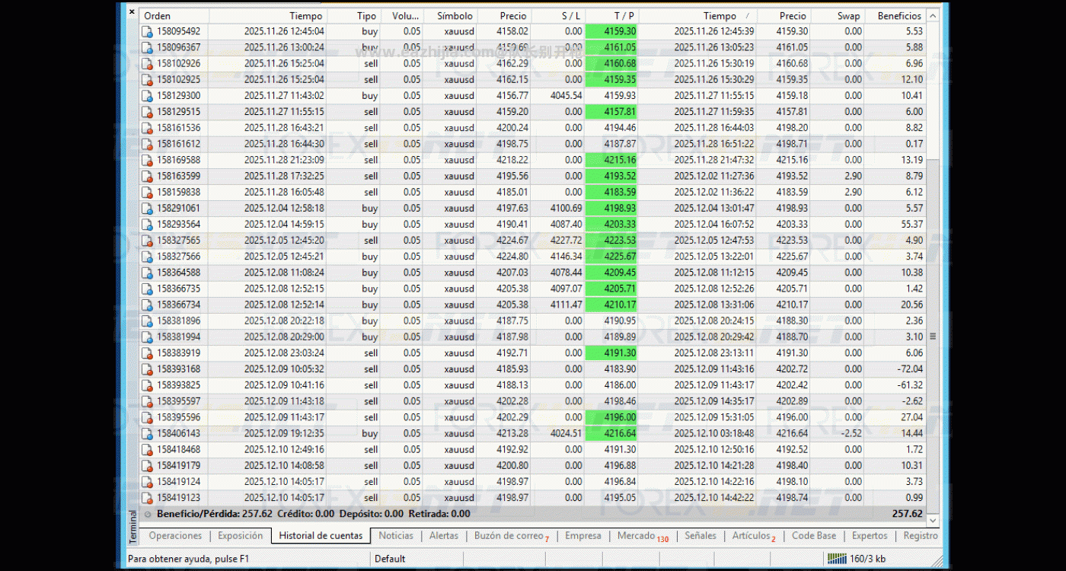
Task: Sort by the Beneficios column header
Action: 895,15
